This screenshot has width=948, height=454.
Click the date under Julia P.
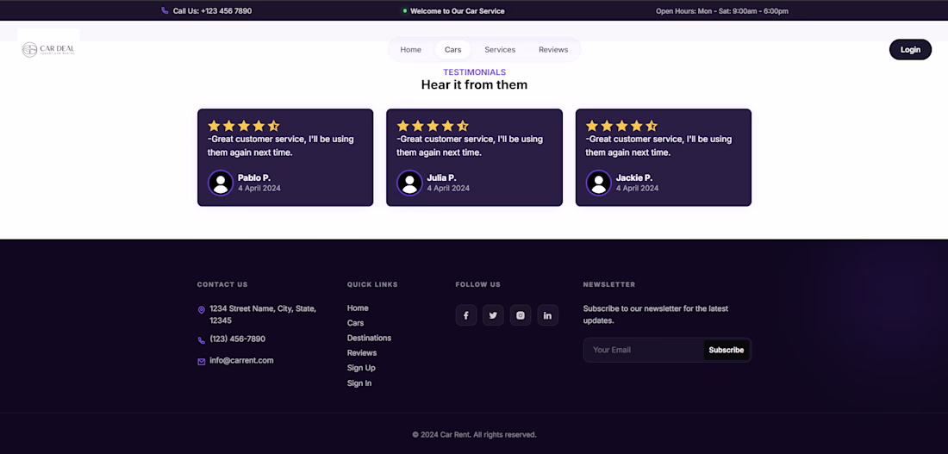pyautogui.click(x=448, y=189)
